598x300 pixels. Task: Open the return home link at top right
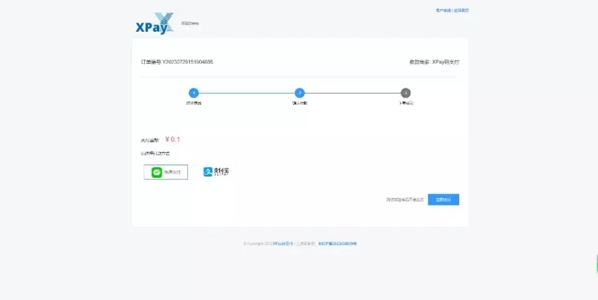pyautogui.click(x=462, y=11)
